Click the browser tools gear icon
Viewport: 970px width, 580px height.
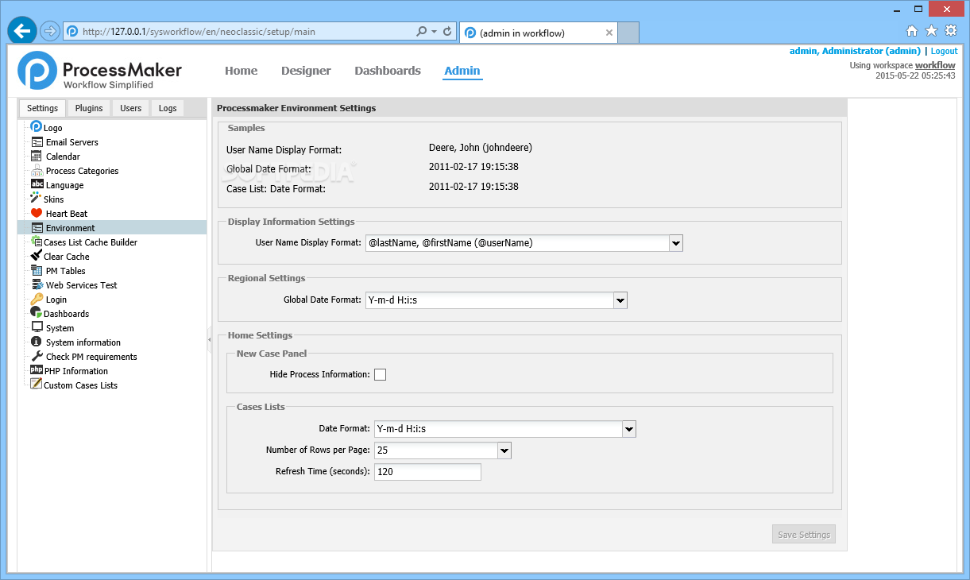(950, 31)
